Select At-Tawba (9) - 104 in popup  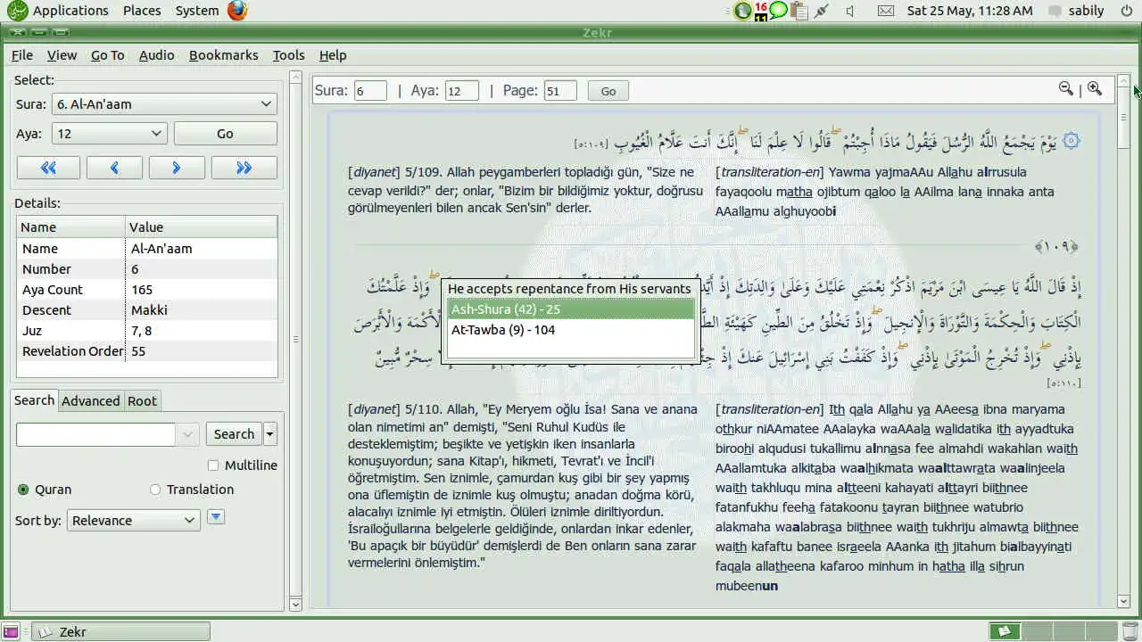pos(570,330)
